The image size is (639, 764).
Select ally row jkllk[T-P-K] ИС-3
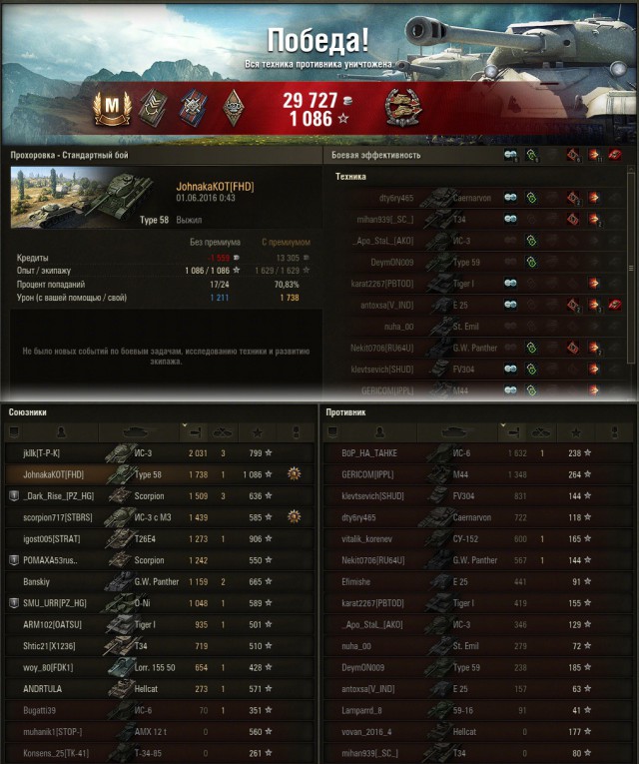pyautogui.click(x=160, y=453)
